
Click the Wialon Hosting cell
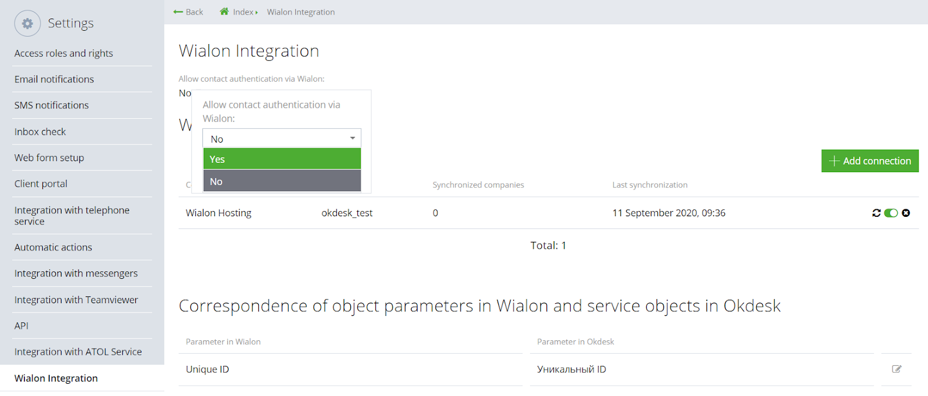pos(219,213)
